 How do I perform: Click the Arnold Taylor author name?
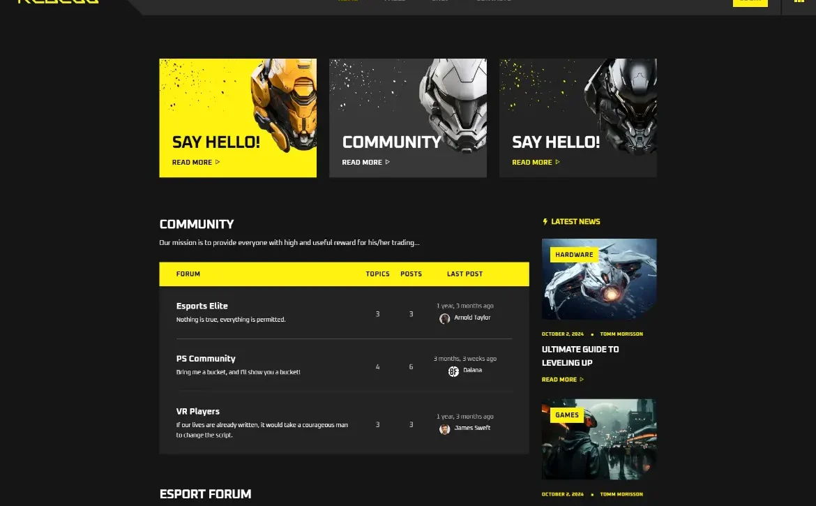(x=472, y=318)
